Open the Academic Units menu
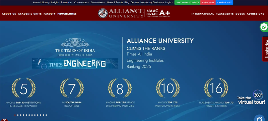268x121 pixels. coord(30,14)
